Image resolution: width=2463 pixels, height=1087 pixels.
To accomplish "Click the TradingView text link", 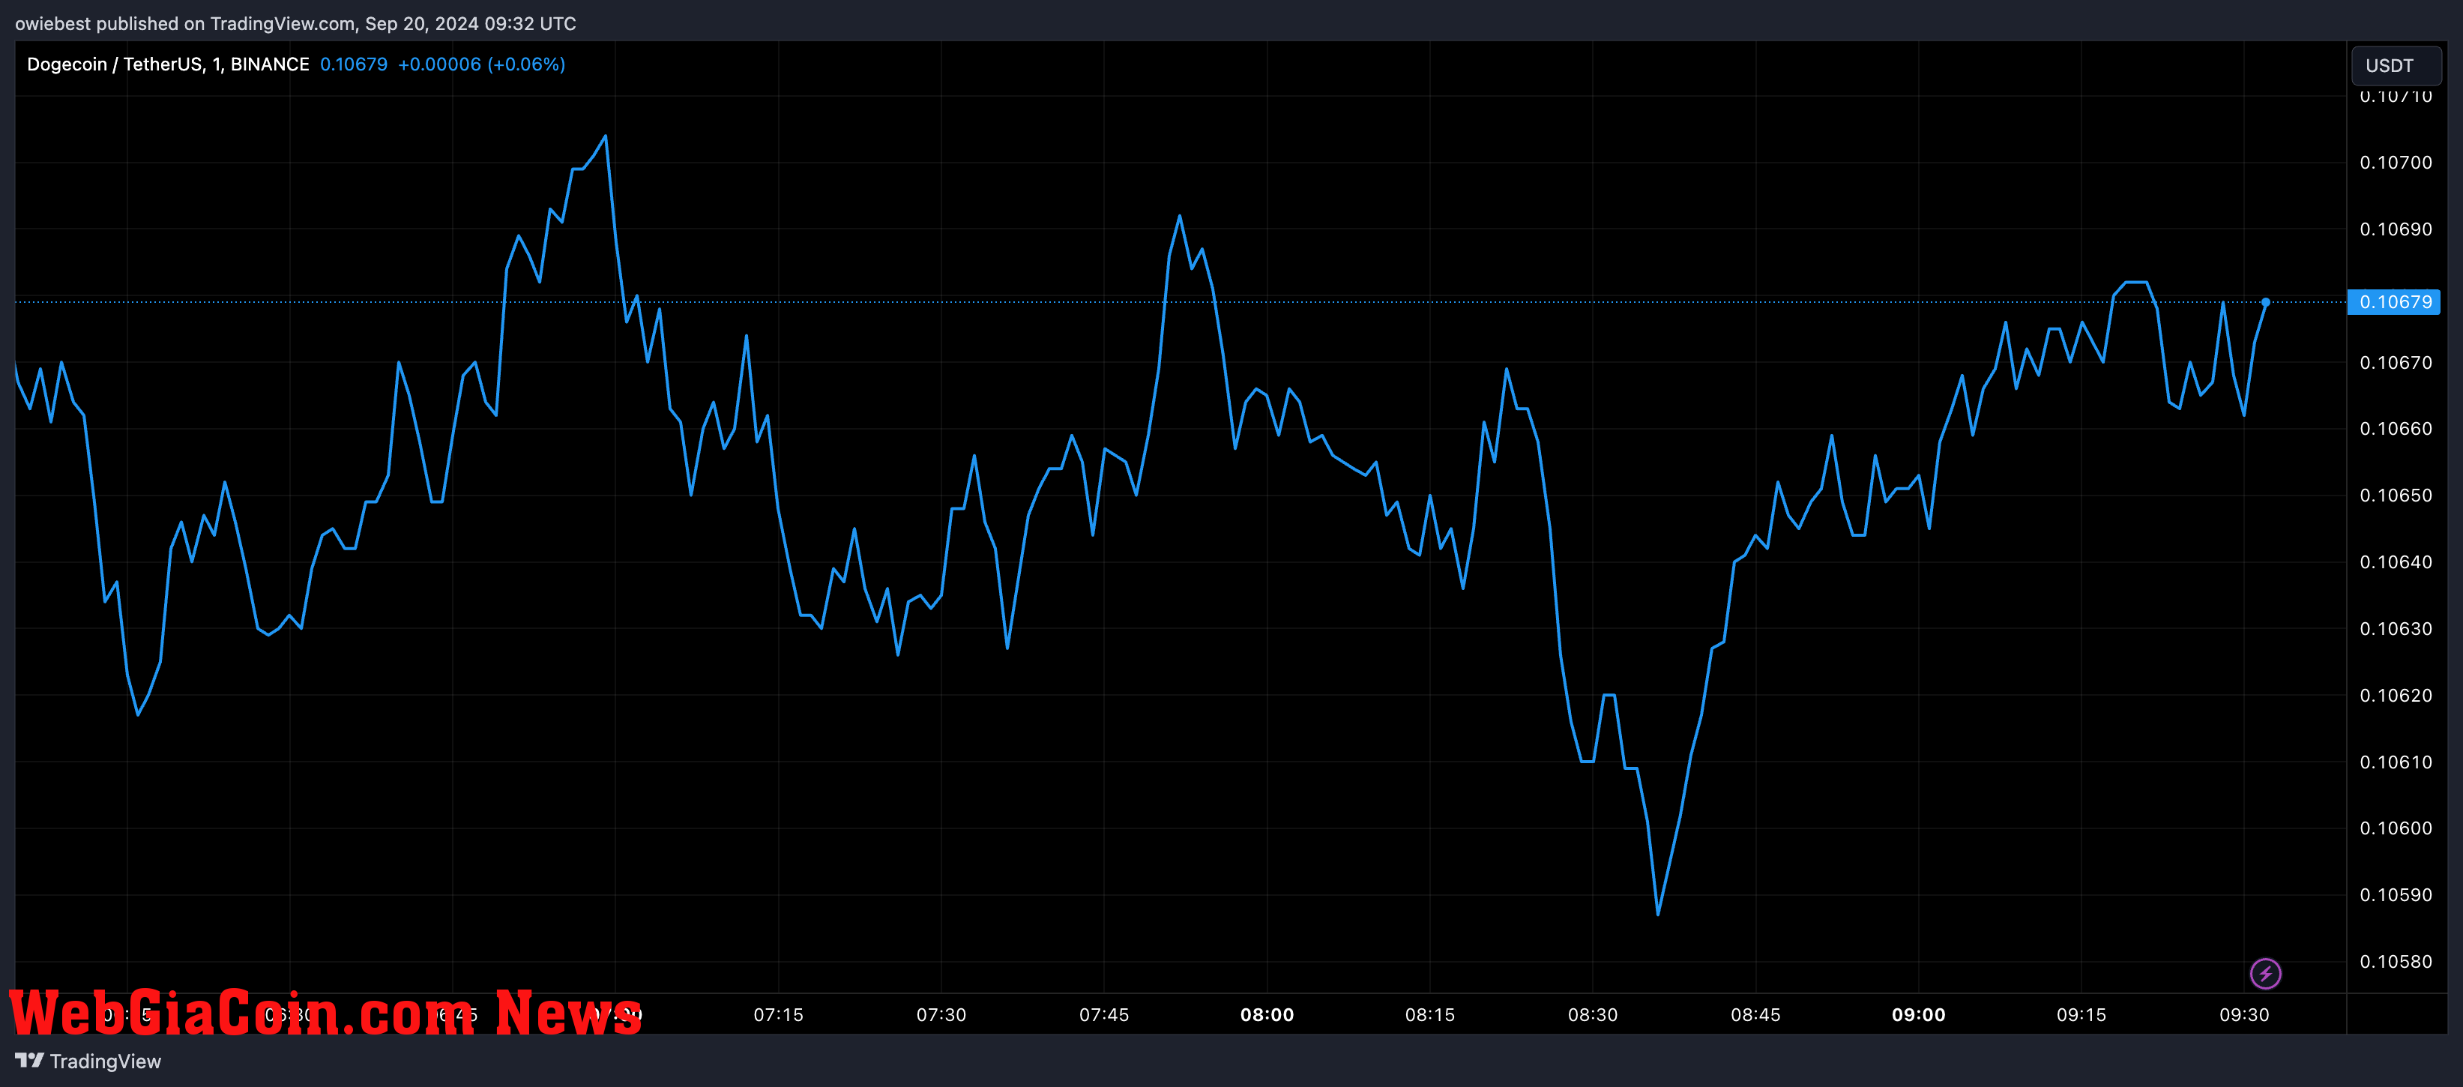I will tap(105, 1062).
